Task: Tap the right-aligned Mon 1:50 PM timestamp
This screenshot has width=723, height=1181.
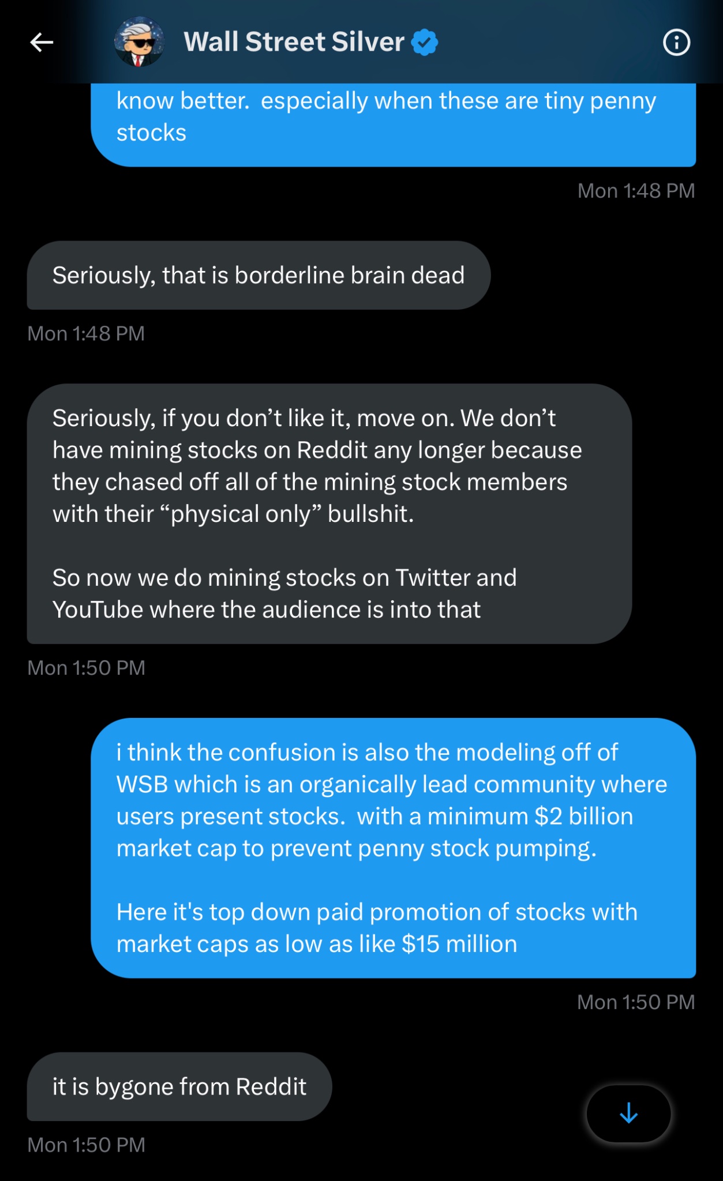Action: click(636, 1002)
